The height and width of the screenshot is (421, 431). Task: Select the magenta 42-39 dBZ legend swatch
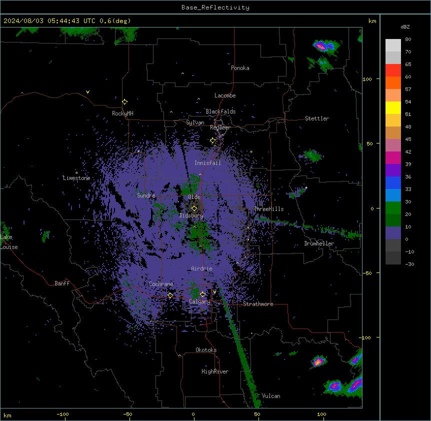tap(393, 157)
